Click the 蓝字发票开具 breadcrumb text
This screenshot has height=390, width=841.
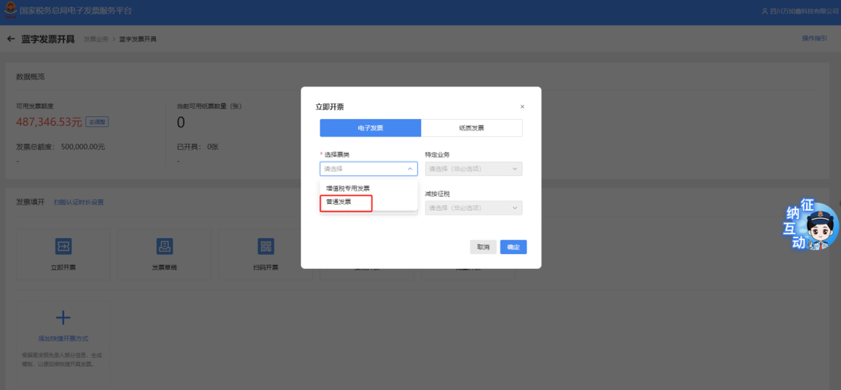137,39
